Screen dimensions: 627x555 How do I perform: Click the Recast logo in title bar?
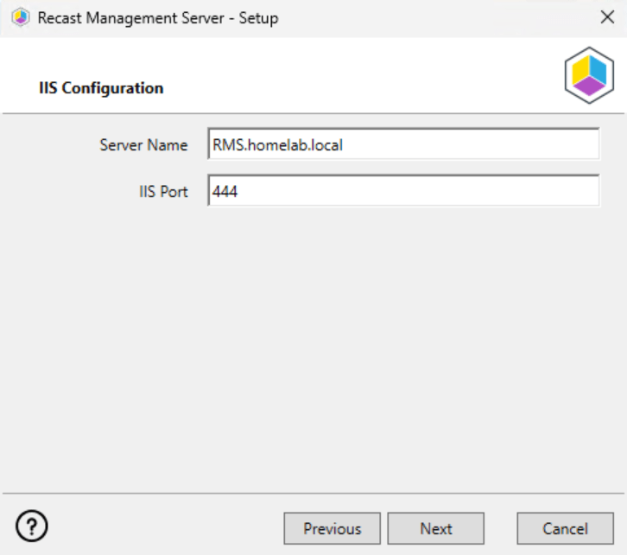(x=21, y=17)
